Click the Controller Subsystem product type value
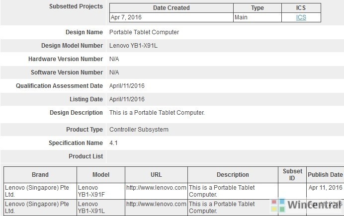 [139, 130]
